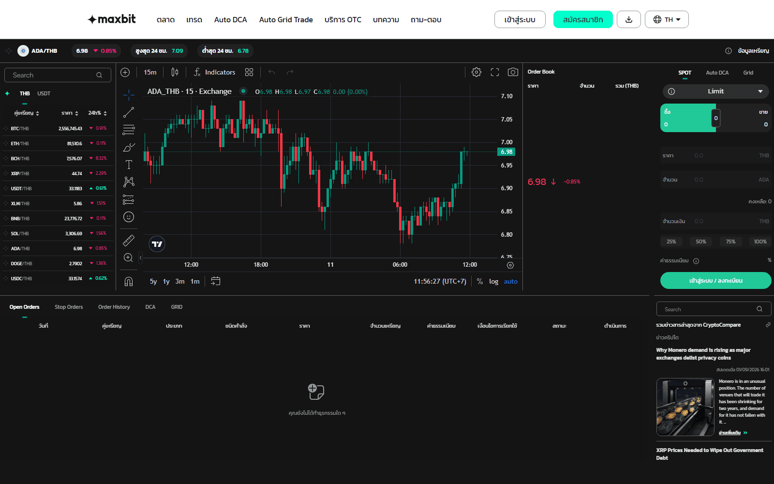
Task: Open the go-to-date calendar icon
Action: click(x=216, y=281)
